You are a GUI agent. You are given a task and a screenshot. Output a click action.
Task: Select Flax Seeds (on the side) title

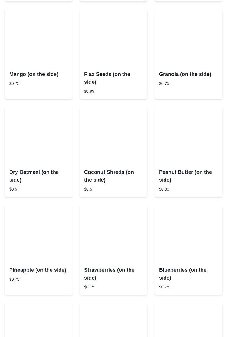tap(107, 78)
